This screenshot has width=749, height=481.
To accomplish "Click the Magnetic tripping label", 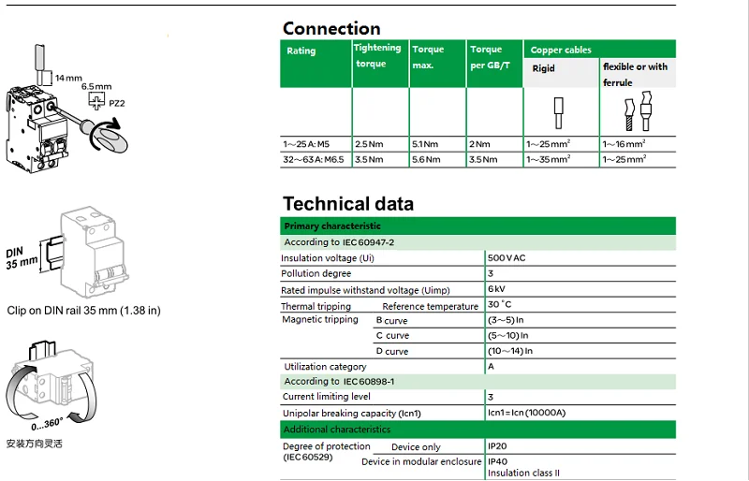I will point(320,319).
